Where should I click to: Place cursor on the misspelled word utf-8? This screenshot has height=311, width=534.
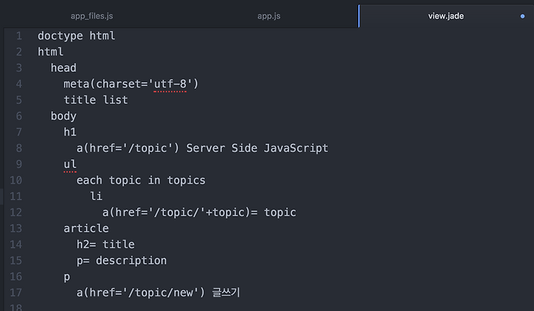click(x=170, y=84)
